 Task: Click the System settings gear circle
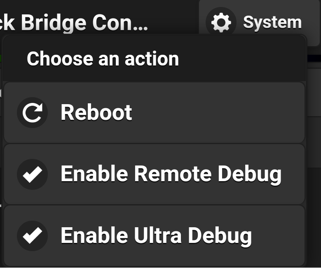coord(221,22)
